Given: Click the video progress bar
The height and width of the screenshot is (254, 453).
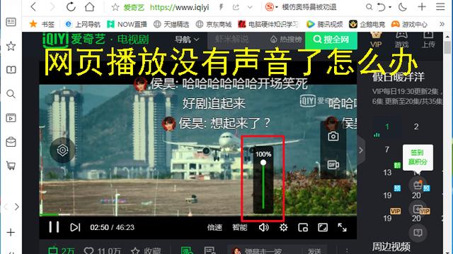Looking at the screenshot, I should (198, 214).
